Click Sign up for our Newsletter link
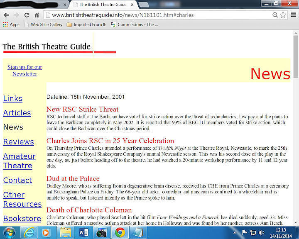 click(x=25, y=70)
